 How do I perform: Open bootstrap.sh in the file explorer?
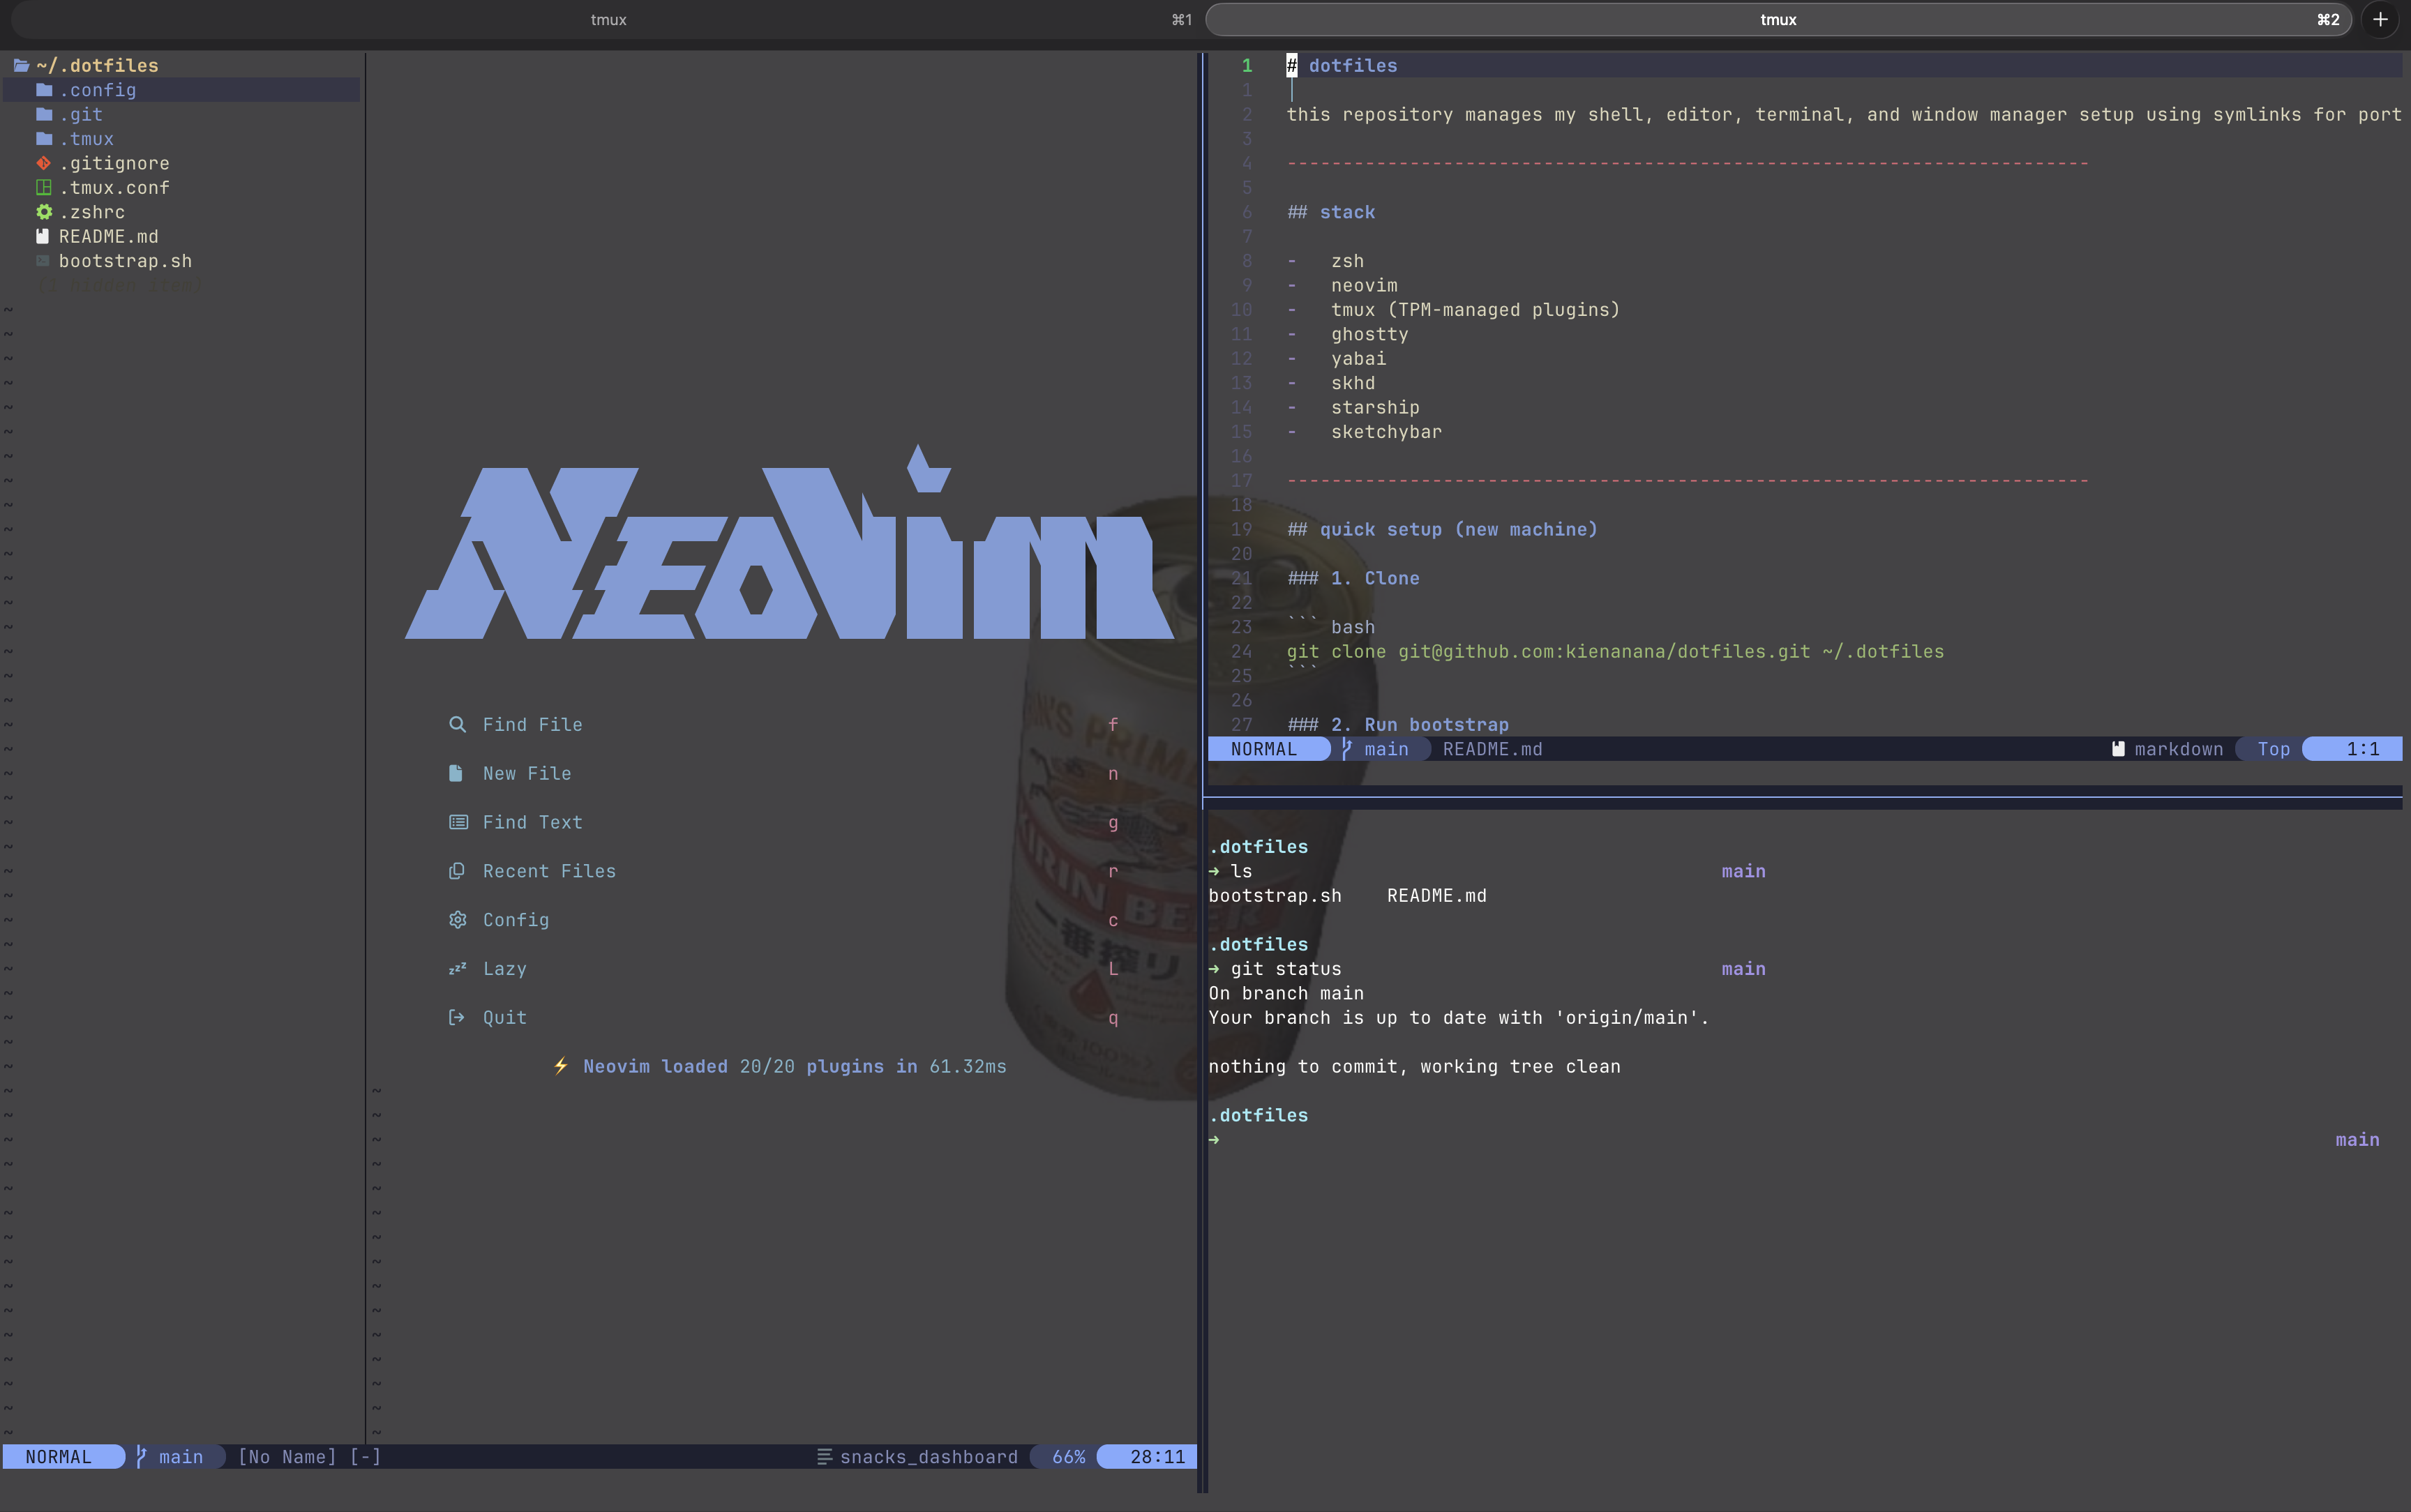tap(125, 261)
